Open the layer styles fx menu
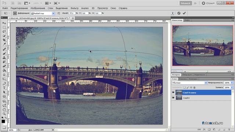This screenshot has width=235, height=132. tap(204, 129)
